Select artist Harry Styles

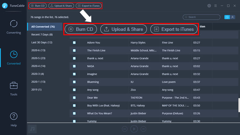(x=138, y=42)
